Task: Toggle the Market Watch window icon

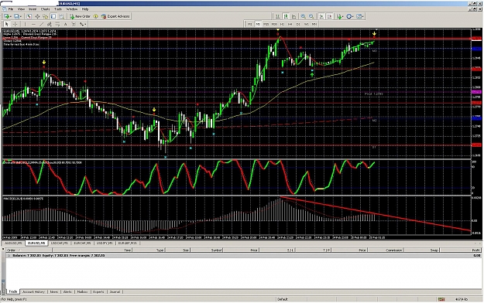Action: (x=29, y=16)
